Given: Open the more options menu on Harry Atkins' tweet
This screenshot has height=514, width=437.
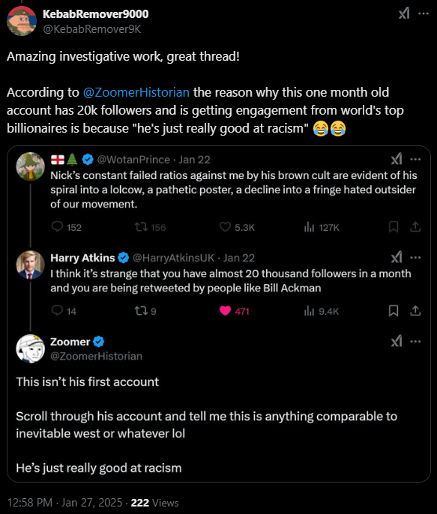Looking at the screenshot, I should point(415,257).
